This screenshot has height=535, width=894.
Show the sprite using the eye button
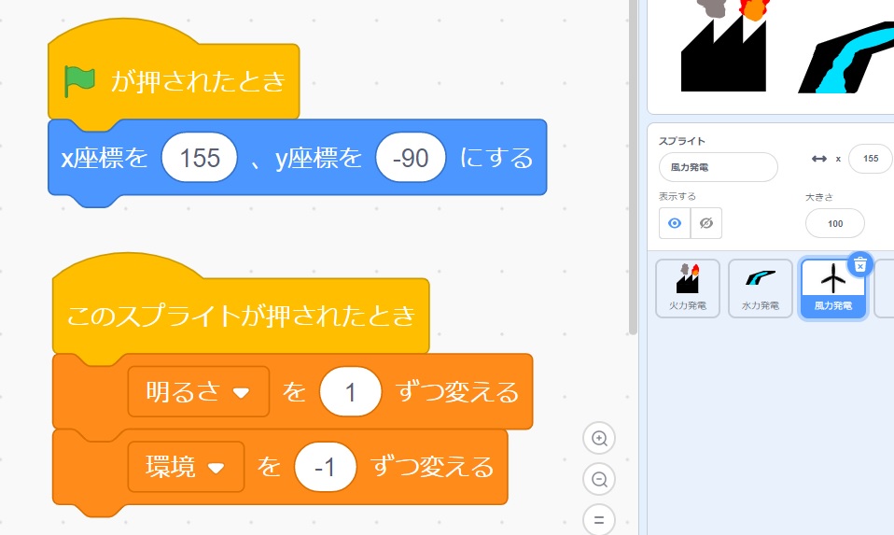point(675,223)
